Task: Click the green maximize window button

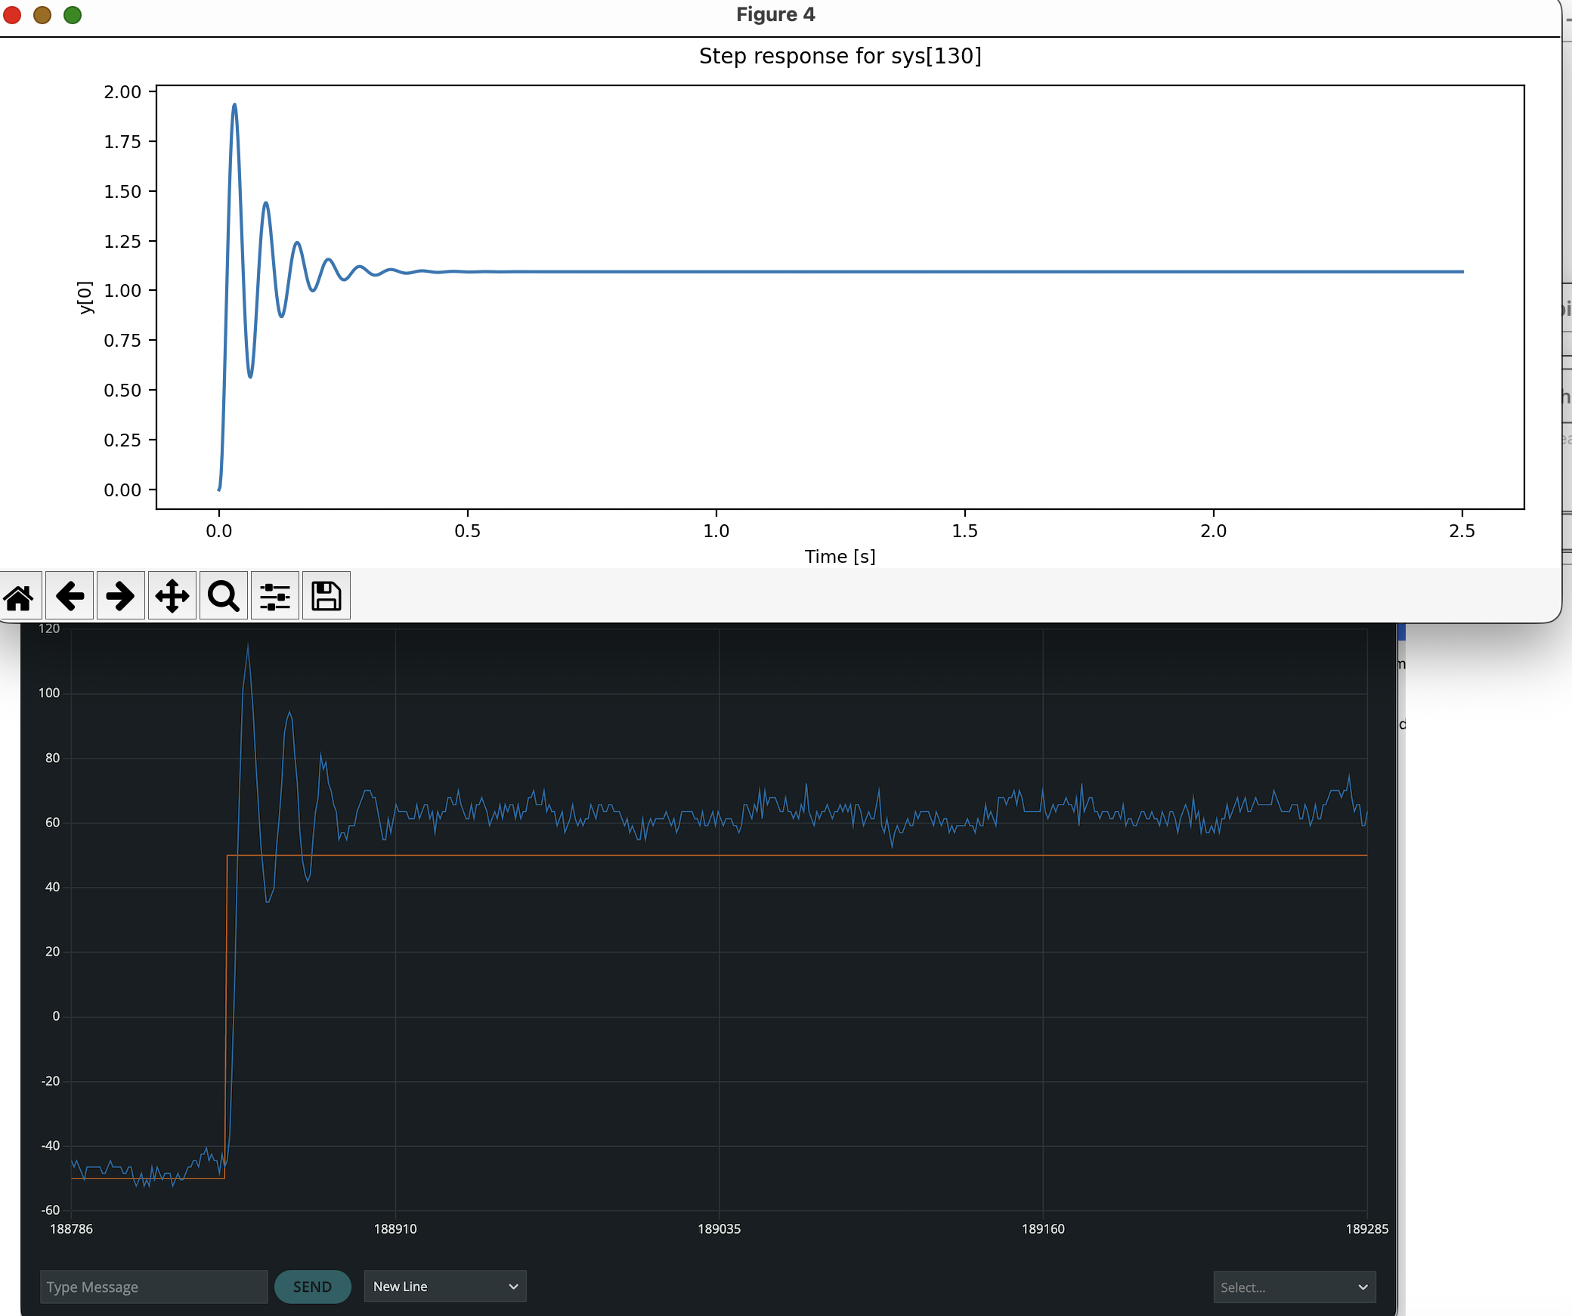Action: pos(73,15)
